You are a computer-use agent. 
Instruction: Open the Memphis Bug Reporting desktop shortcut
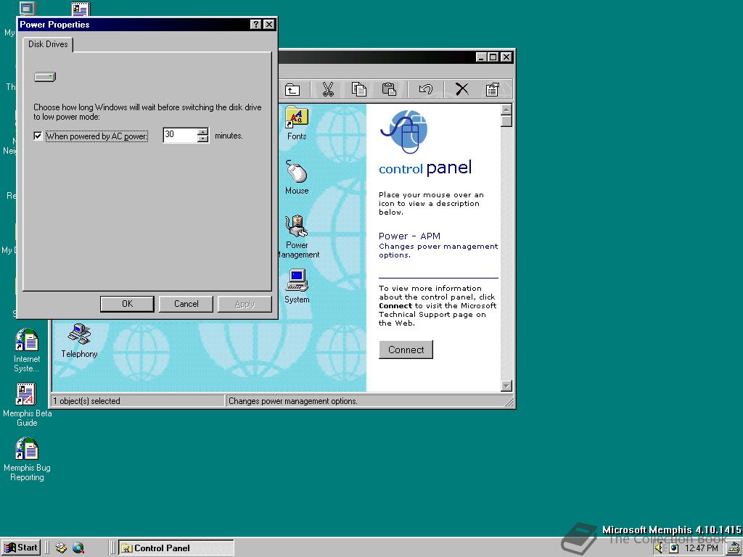click(27, 459)
